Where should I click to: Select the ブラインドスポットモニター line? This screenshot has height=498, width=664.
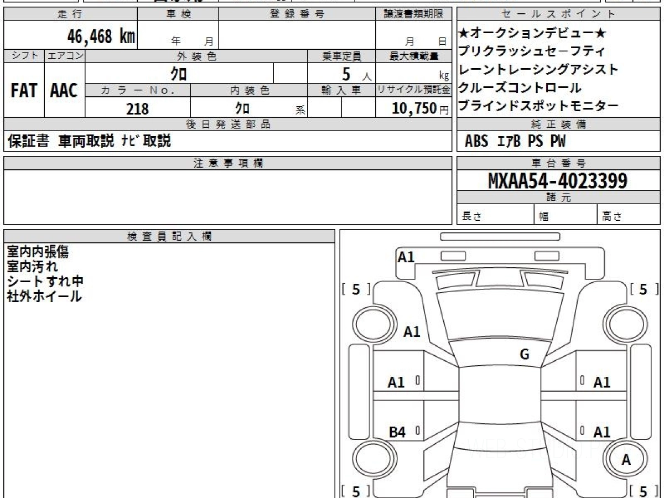538,105
